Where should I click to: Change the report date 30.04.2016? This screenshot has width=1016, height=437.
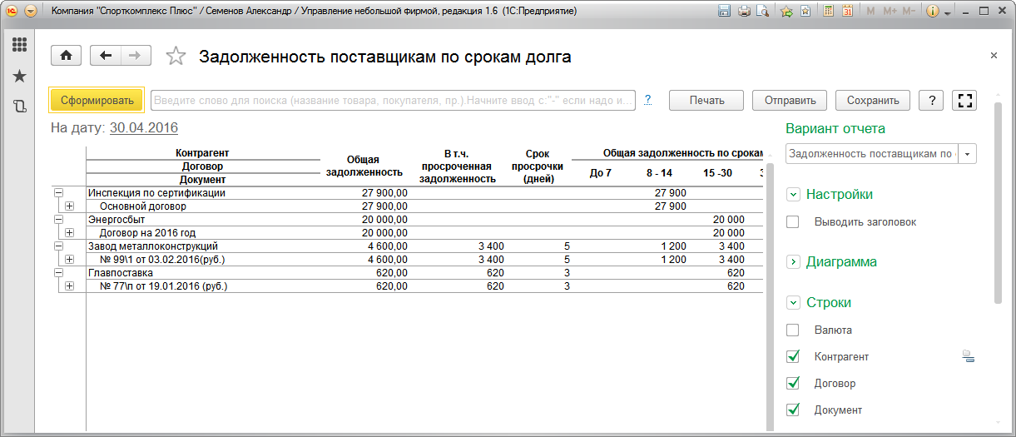(143, 127)
